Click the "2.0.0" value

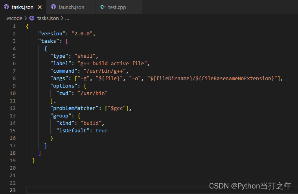[82, 34]
